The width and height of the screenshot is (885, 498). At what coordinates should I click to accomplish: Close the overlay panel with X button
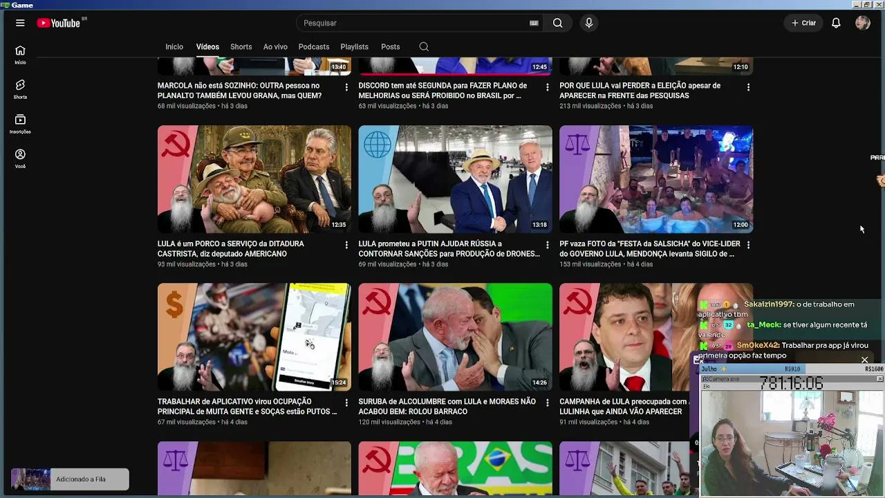click(x=864, y=360)
